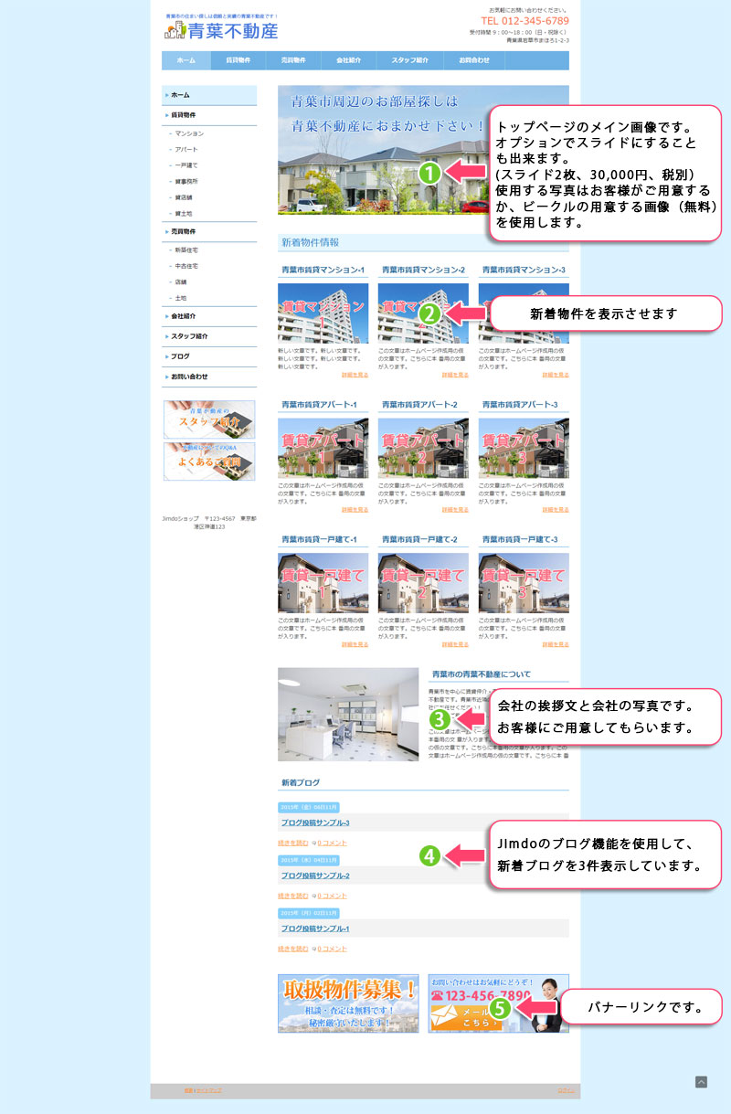Click the office interior photo
731x1114 pixels.
pyautogui.click(x=348, y=715)
